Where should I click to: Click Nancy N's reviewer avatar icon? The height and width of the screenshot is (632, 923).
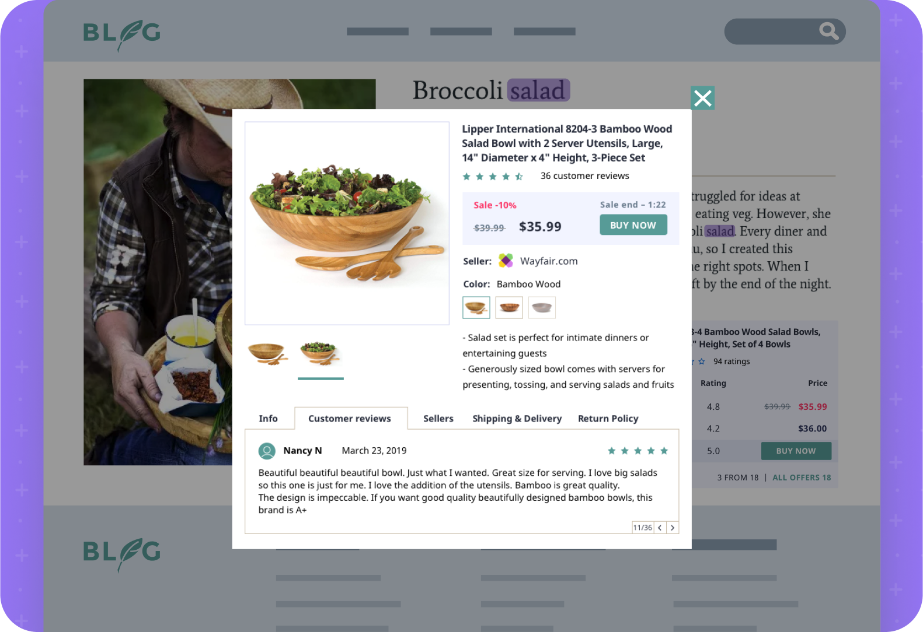267,451
